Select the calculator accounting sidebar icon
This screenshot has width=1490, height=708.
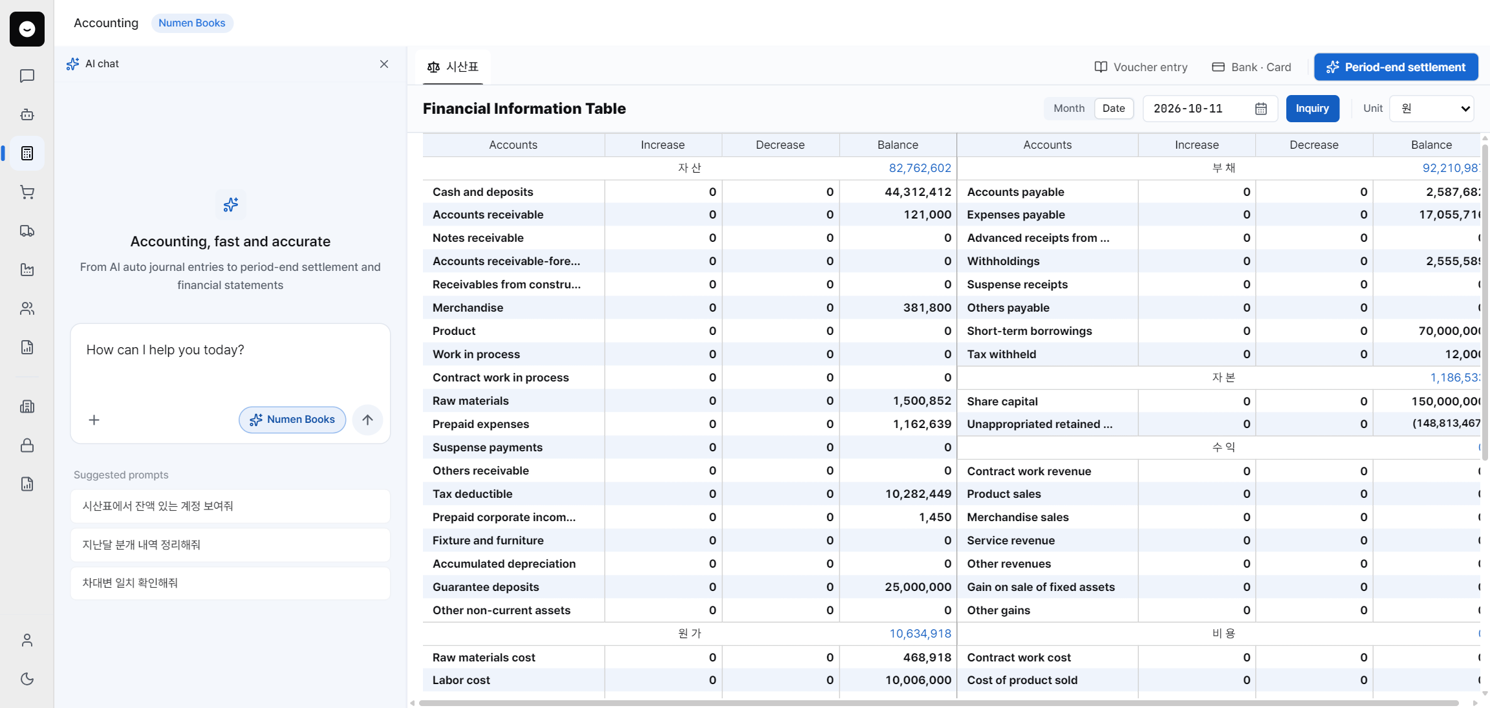click(x=27, y=153)
